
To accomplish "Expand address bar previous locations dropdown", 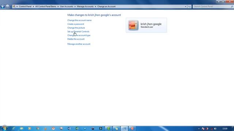I will tap(185, 7).
